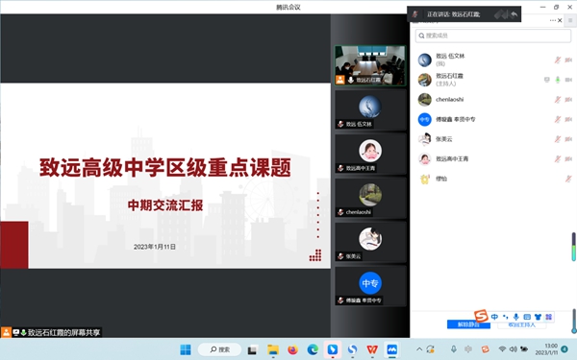Open WPS Office from the taskbar
This screenshot has height=360, width=577.
tap(372, 349)
